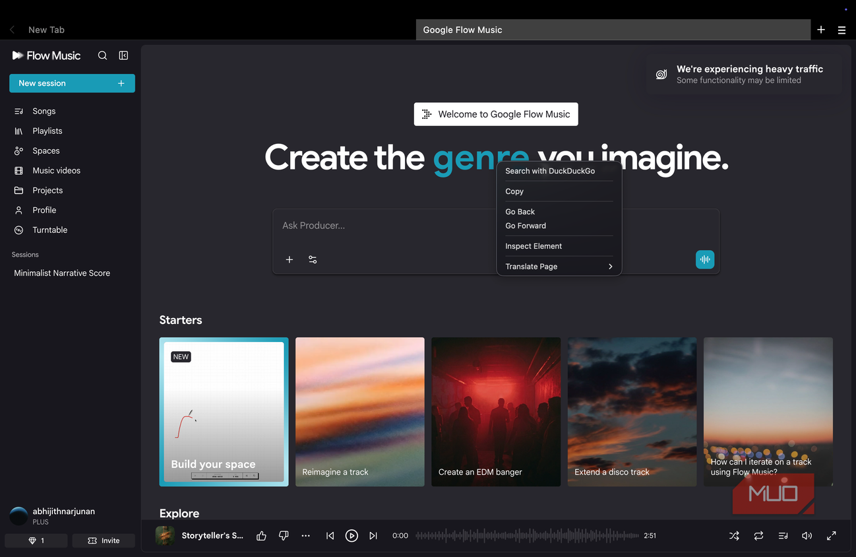Screen dimensions: 856x557
Task: Click the abhijithnarjunan profile avatar
Action: coord(18,515)
